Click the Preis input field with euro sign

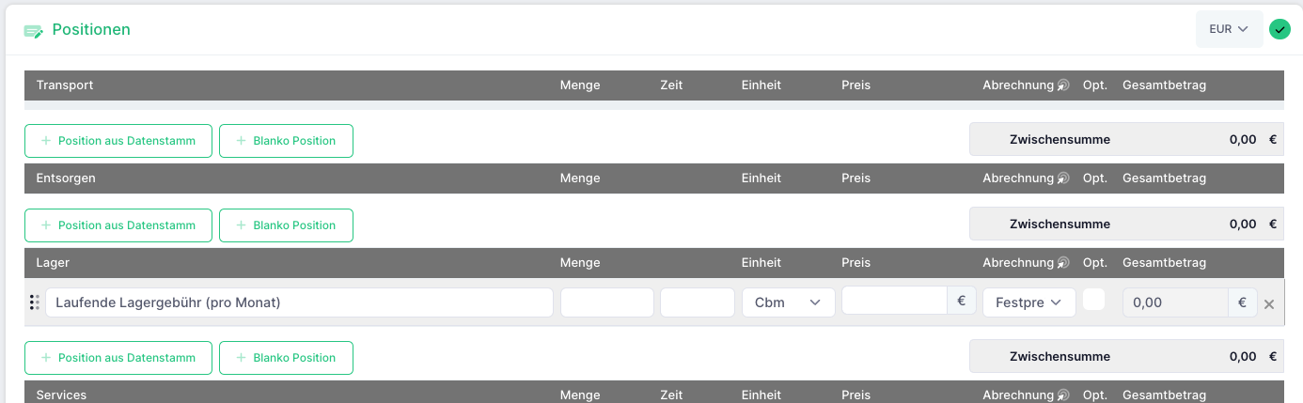894,301
